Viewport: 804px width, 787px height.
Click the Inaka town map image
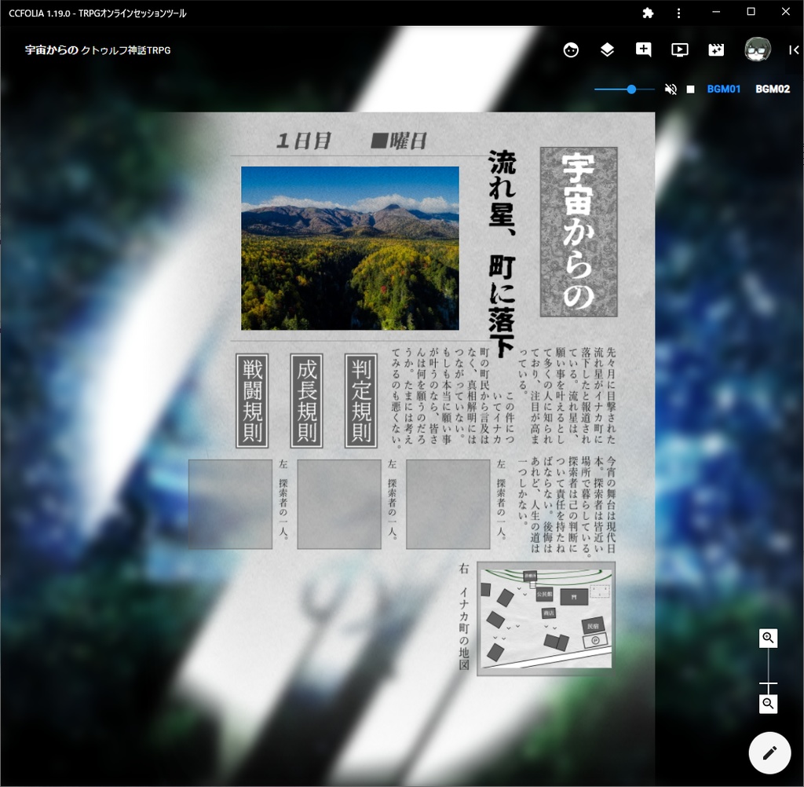click(x=544, y=618)
